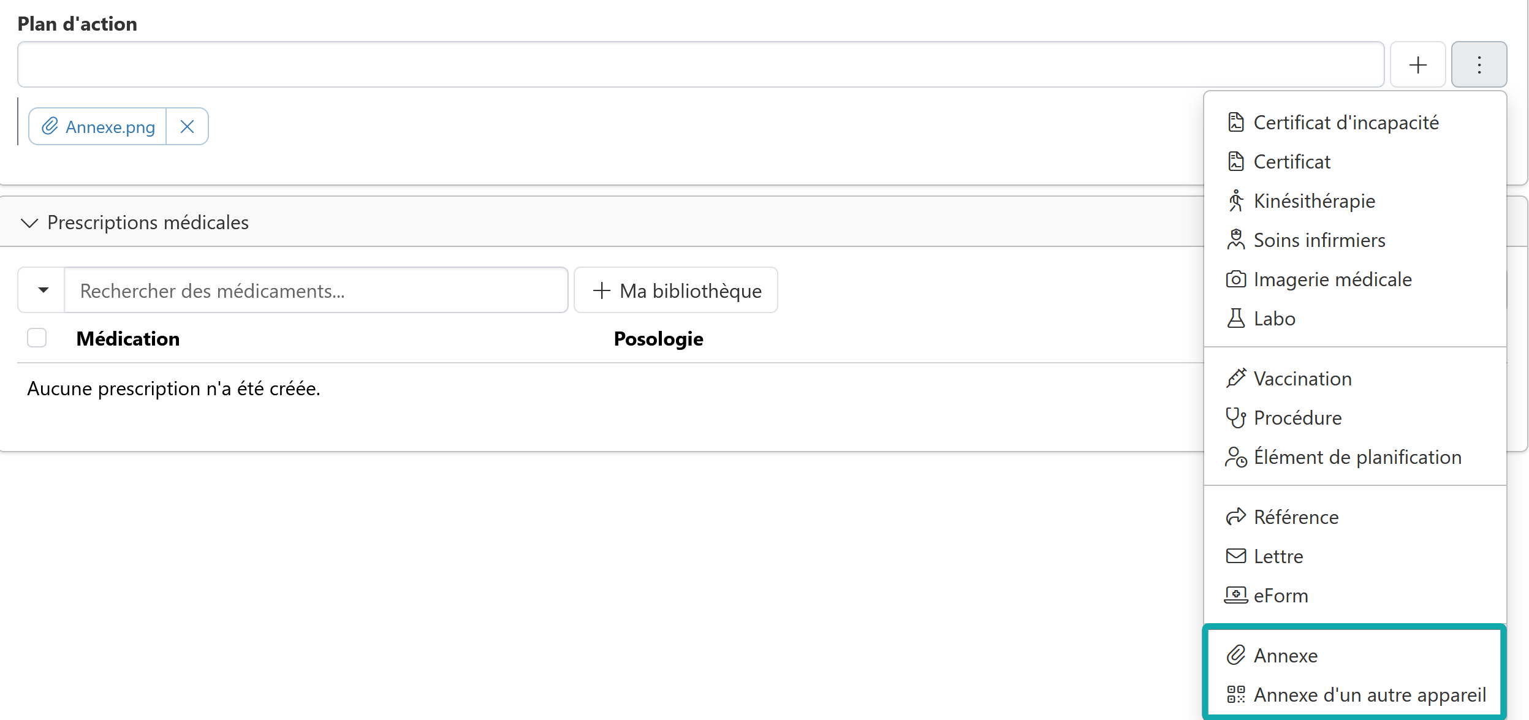Click into the Plan d'action text field
This screenshot has width=1529, height=720.
(700, 64)
